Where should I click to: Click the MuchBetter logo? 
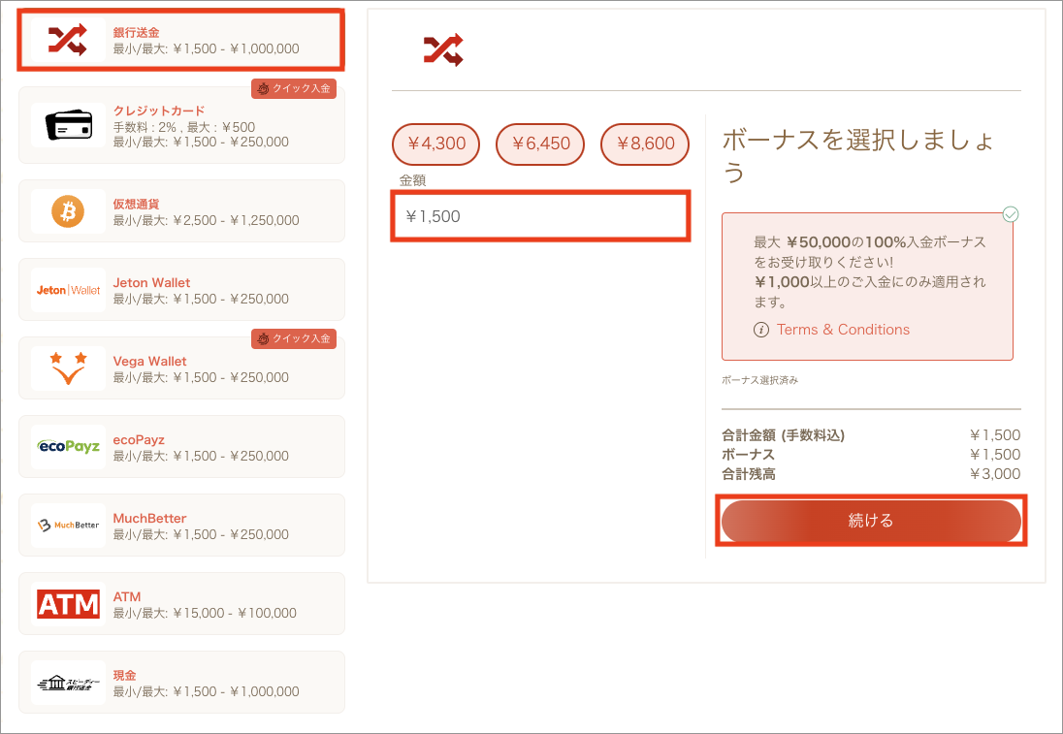[x=69, y=526]
